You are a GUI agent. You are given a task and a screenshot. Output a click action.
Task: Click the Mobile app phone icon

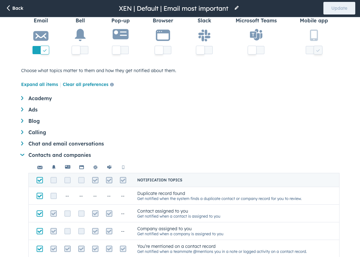coord(314,35)
